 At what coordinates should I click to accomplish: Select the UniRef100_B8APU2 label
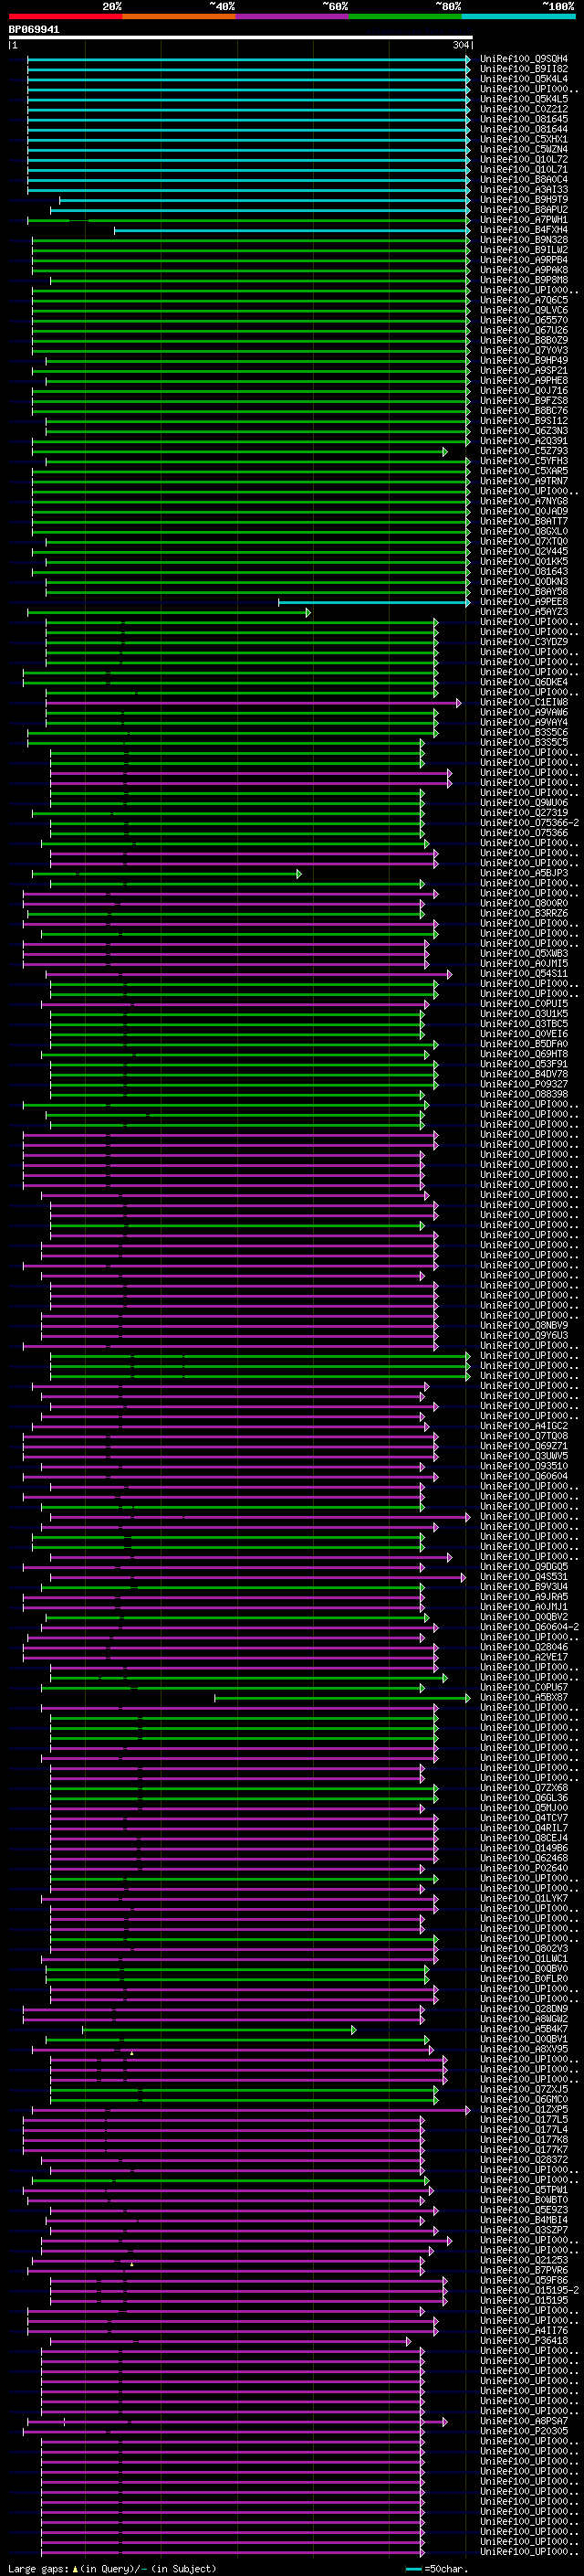click(x=524, y=209)
